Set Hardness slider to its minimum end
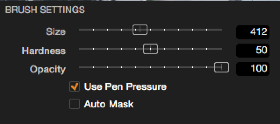The height and width of the screenshot is (124, 280). click(x=79, y=49)
